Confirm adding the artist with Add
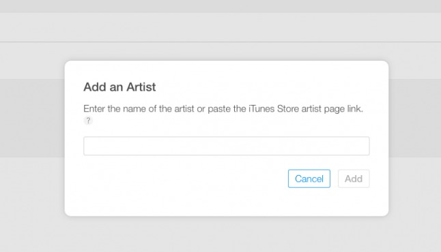This screenshot has width=441, height=252. pyautogui.click(x=354, y=178)
